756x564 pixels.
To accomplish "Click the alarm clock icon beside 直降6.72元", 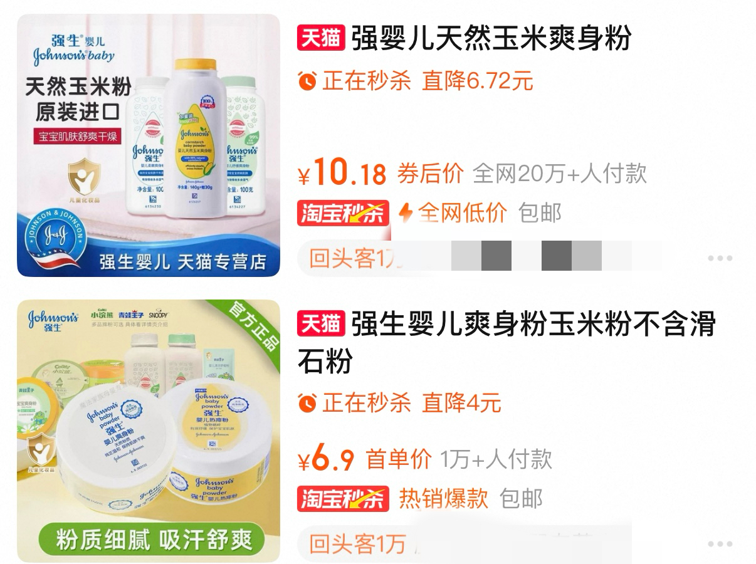I will click(307, 81).
